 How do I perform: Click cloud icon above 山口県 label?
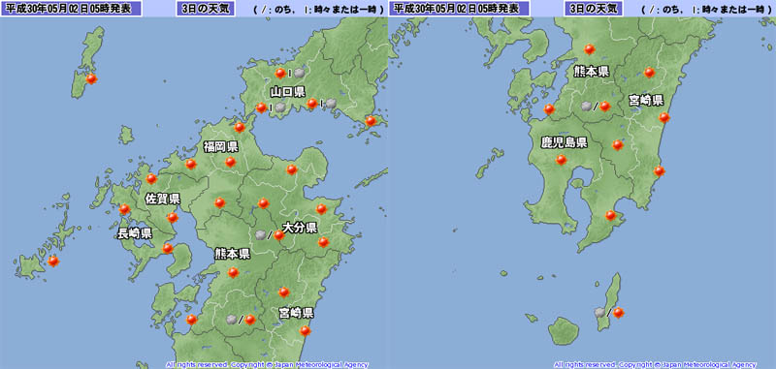(x=299, y=73)
